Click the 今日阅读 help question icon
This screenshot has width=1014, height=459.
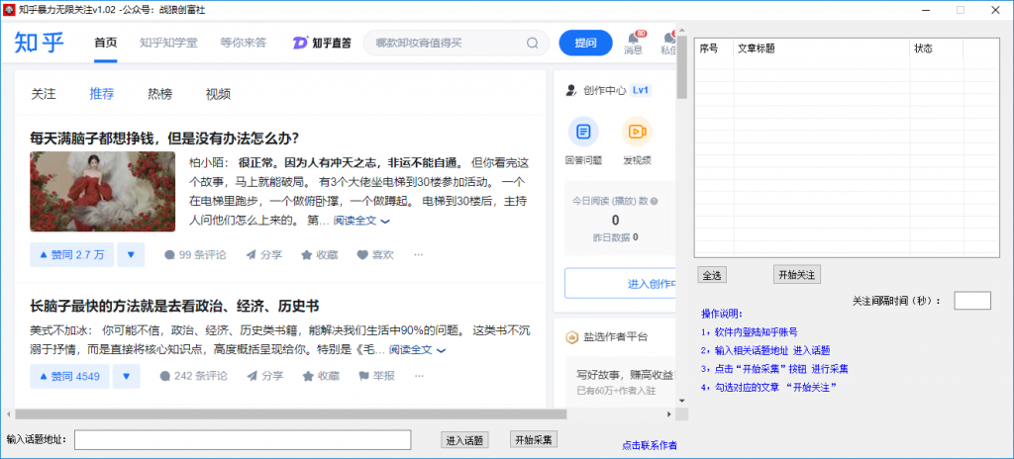[x=654, y=201]
